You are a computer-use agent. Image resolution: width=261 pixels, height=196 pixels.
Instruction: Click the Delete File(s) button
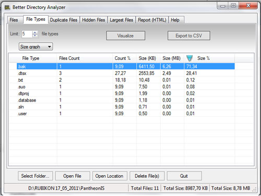coord(147,176)
